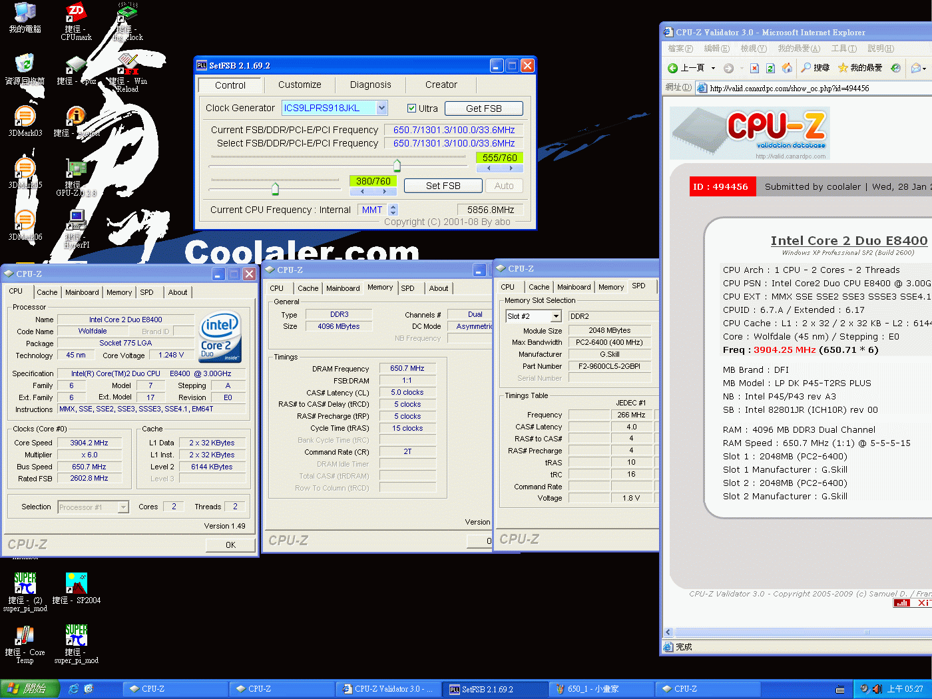Open the About tab in left CPU-Z window
Image resolution: width=932 pixels, height=699 pixels.
(x=178, y=292)
